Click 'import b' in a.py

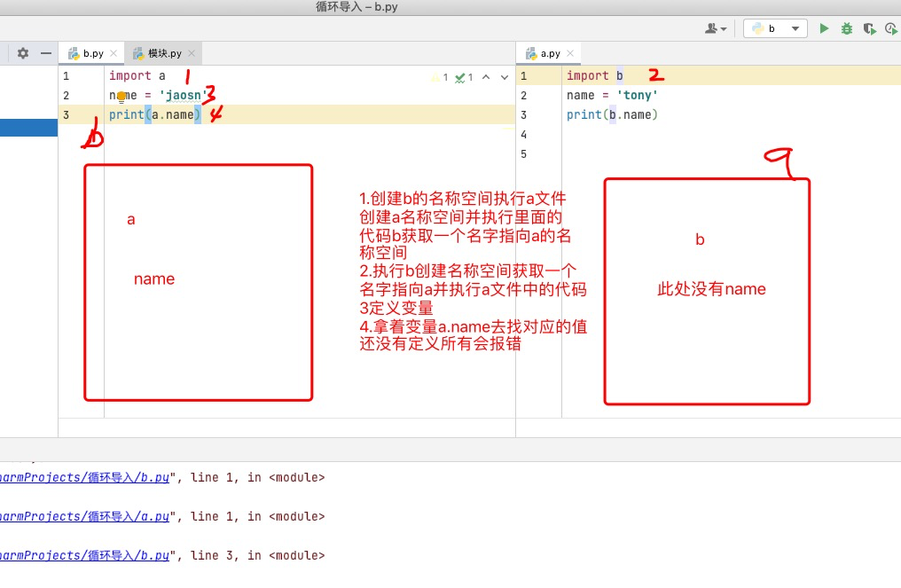tap(595, 76)
